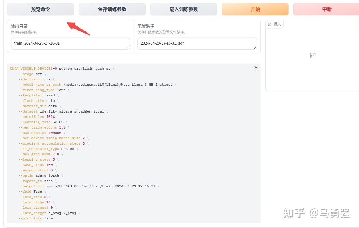Load parameters with the 载入训练参数 button
Screen dimensions: 359x228
tap(184, 9)
